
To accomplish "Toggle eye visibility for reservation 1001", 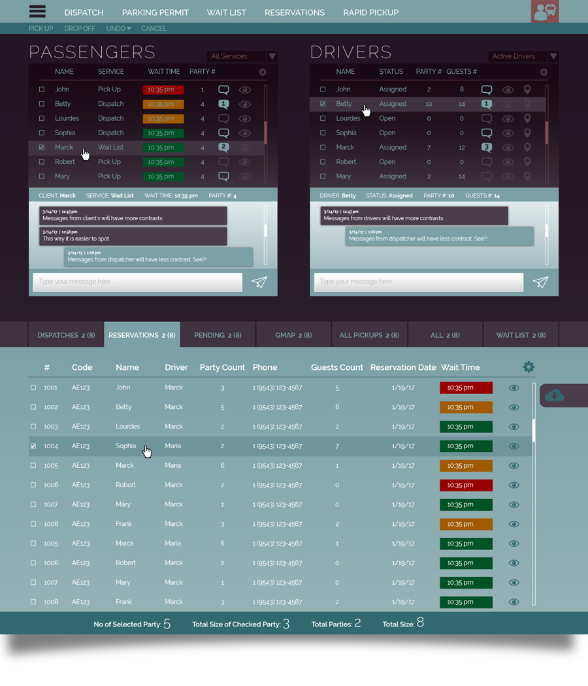I will (514, 387).
